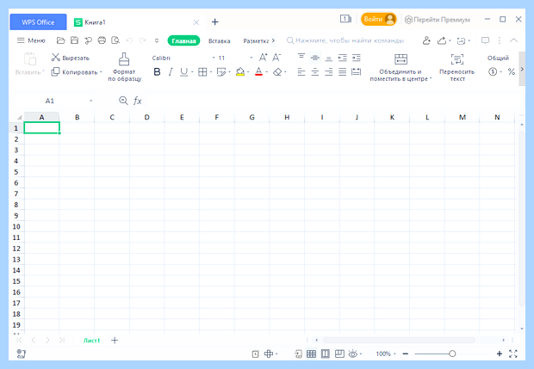534x369 pixels.
Task: Print the spreadsheet using the printer icon
Action: (x=102, y=40)
